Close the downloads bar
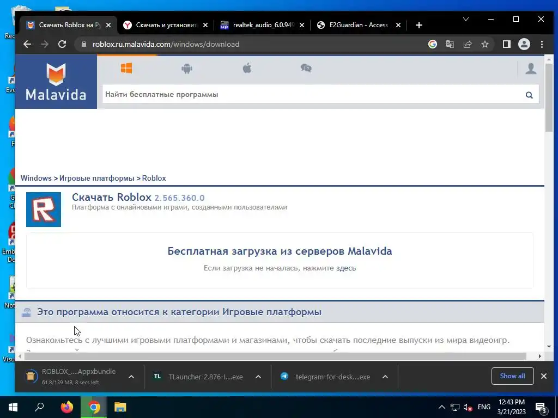 pos(543,376)
